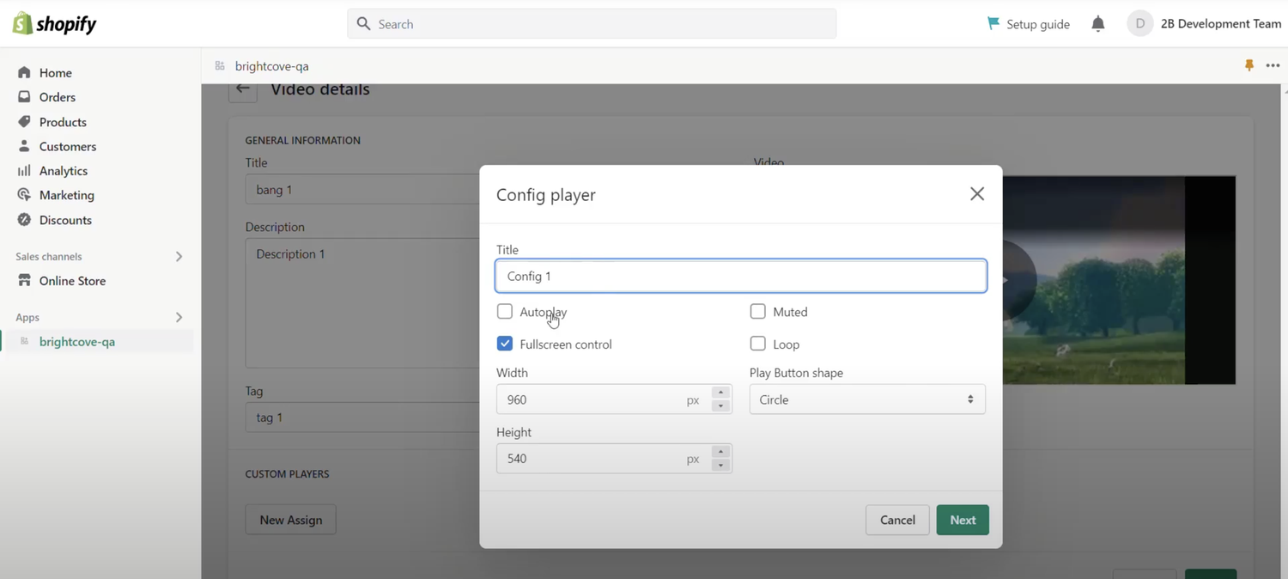Open Analytics from the sidebar

pos(63,171)
